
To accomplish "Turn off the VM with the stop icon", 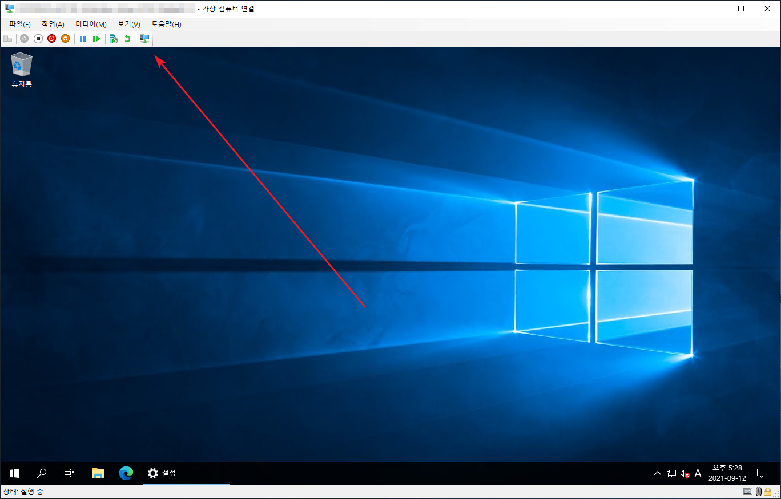I will click(x=38, y=39).
